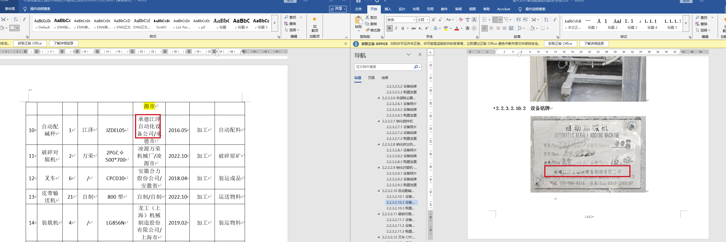Center-align the paragraph
Screen dimensions: 726x242
pos(491,28)
